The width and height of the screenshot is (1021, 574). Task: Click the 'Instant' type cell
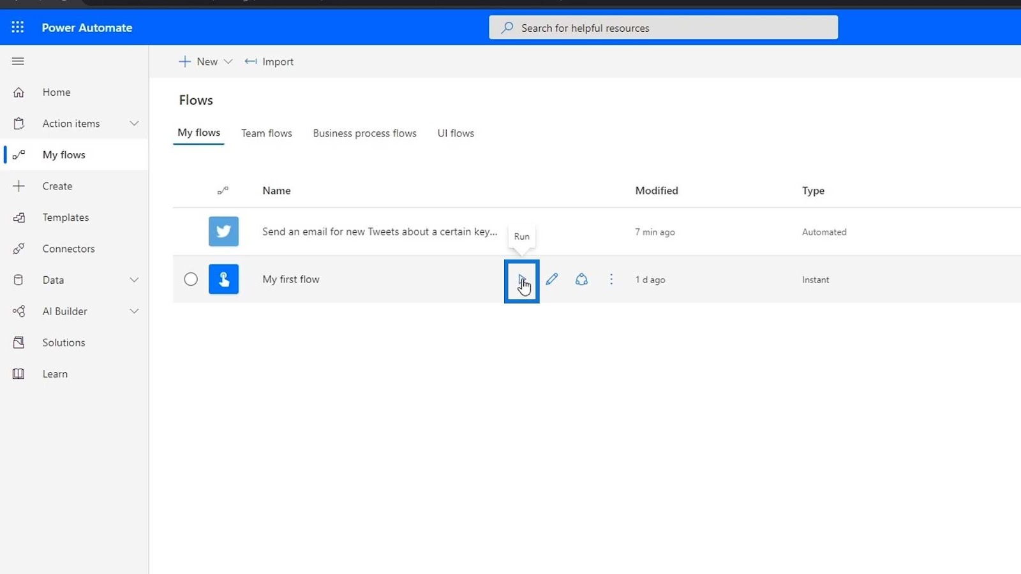pos(816,280)
